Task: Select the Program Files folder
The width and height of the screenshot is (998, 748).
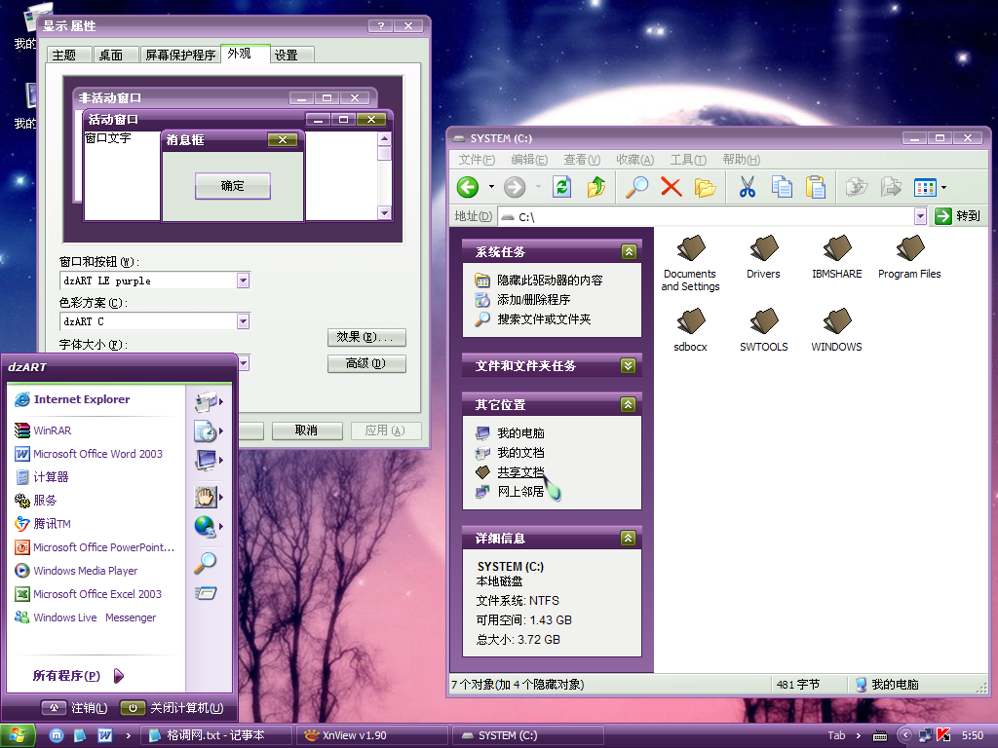Action: pos(909,257)
